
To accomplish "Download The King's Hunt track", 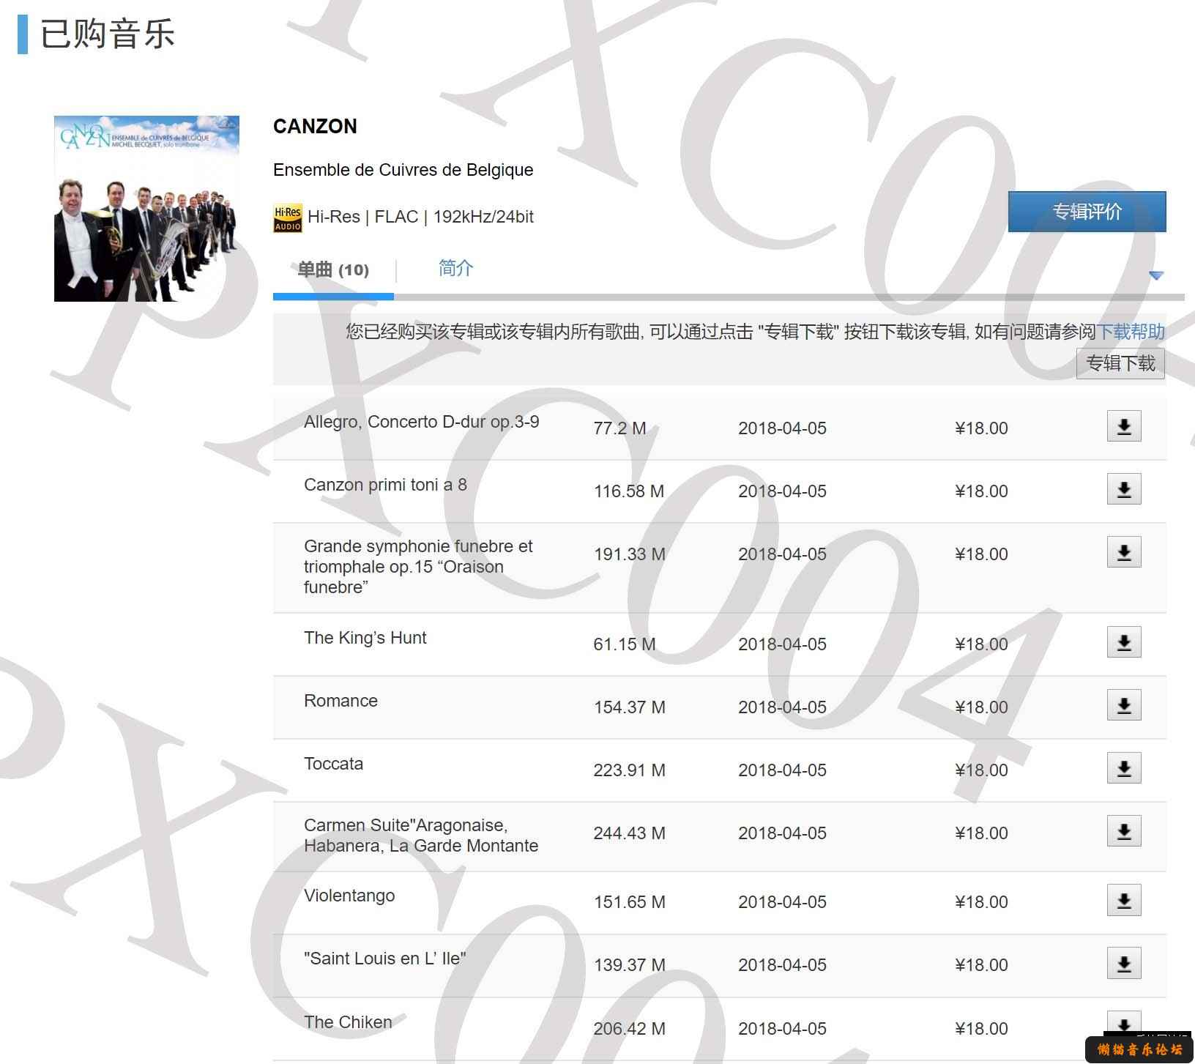I will pyautogui.click(x=1124, y=642).
